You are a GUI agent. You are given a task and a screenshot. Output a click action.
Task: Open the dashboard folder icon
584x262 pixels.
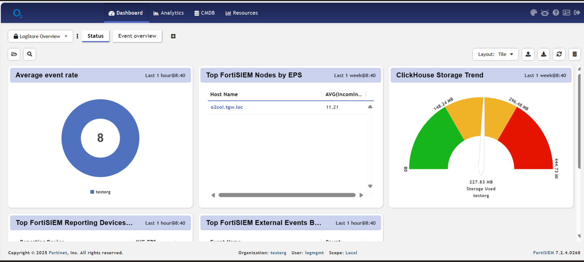point(14,54)
